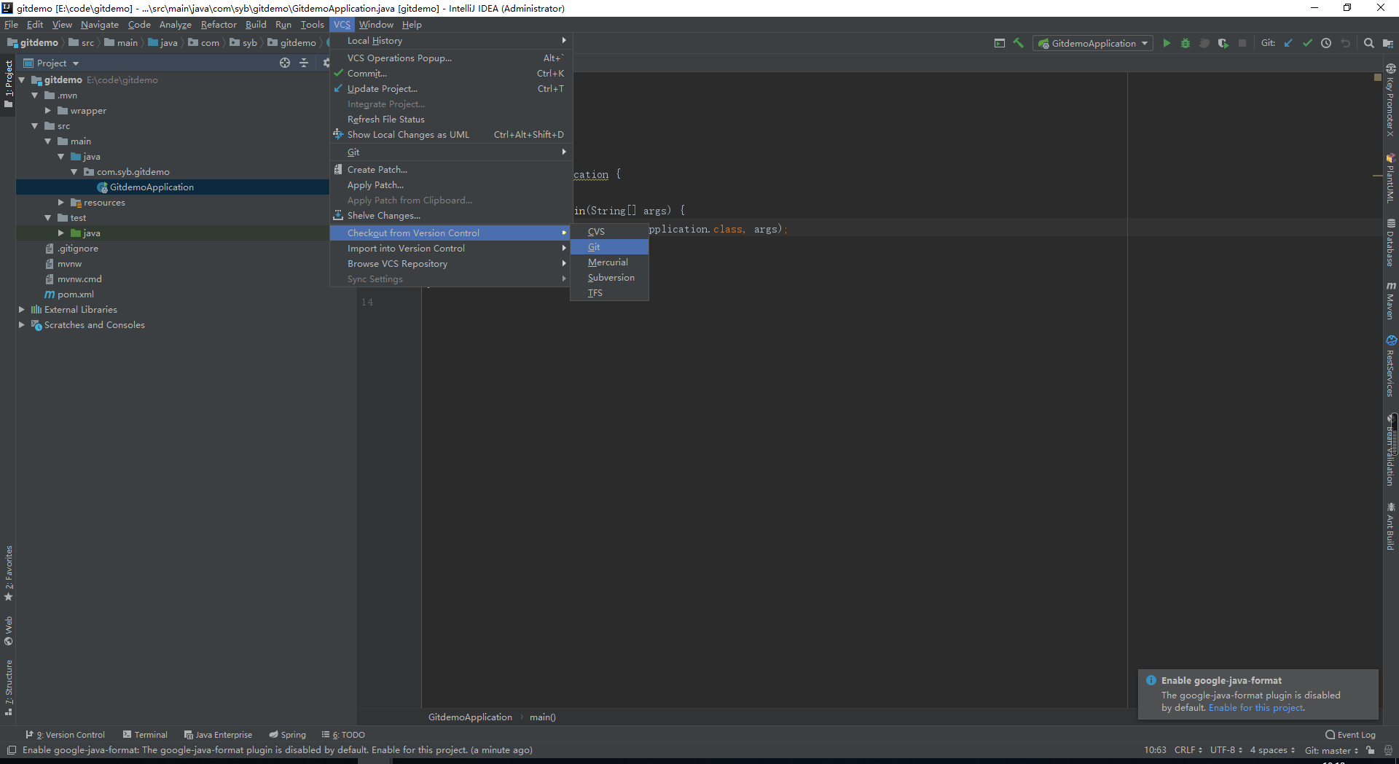Expand Scratches and Consoles node
Image resolution: width=1399 pixels, height=764 pixels.
(22, 325)
